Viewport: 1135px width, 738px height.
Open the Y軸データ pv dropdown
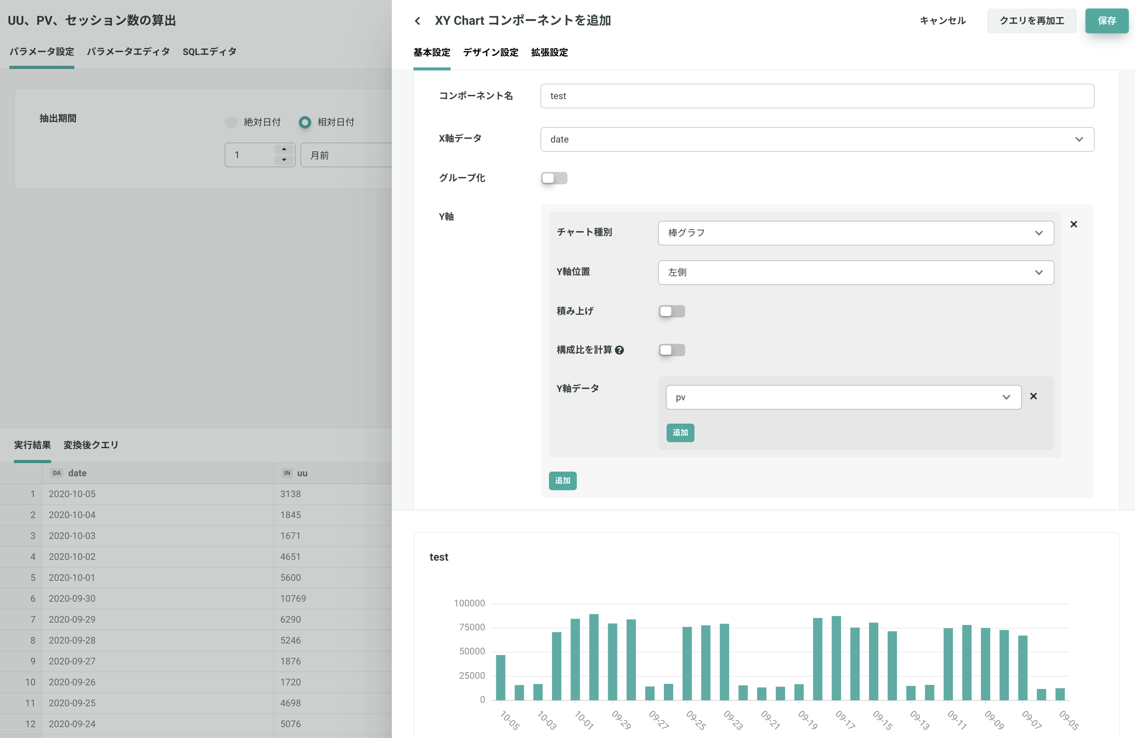click(x=843, y=397)
